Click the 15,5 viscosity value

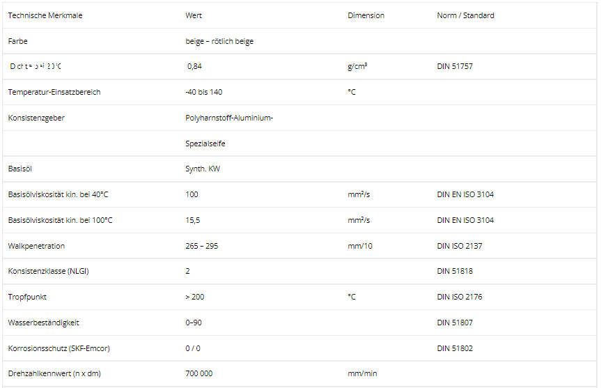pyautogui.click(x=193, y=220)
